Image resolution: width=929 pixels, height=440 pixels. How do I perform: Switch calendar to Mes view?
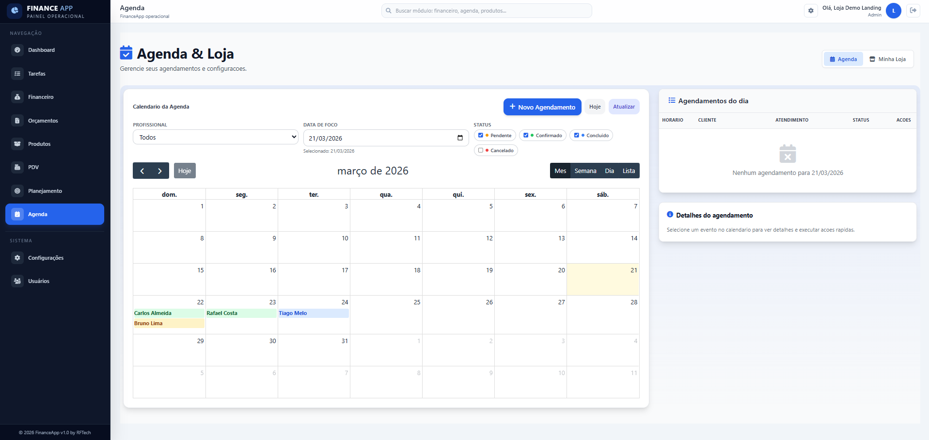(x=560, y=171)
